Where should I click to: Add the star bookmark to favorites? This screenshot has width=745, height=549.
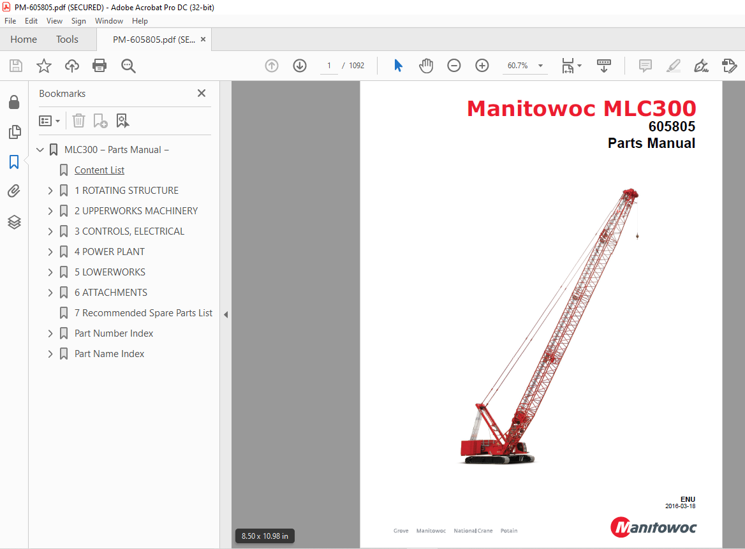[x=44, y=66]
